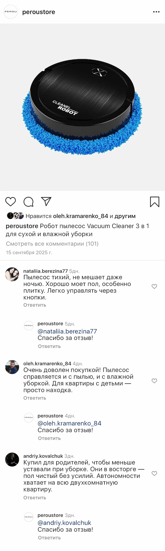Open the robot vacuum product image
The width and height of the screenshot is (165, 551).
tap(82, 107)
